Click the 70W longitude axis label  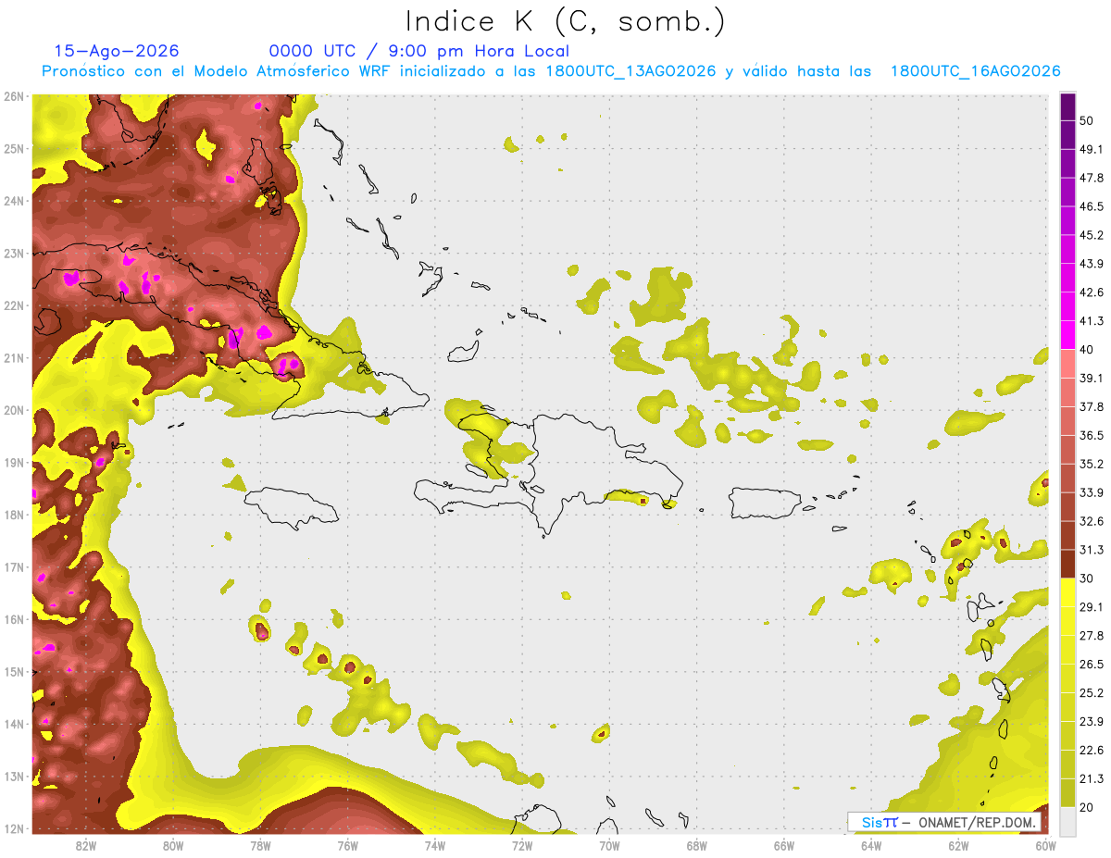coord(609,845)
